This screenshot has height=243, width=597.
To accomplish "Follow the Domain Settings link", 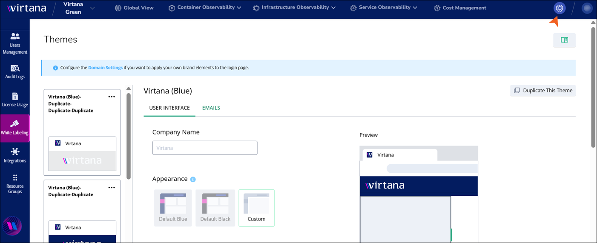I will click(x=105, y=68).
